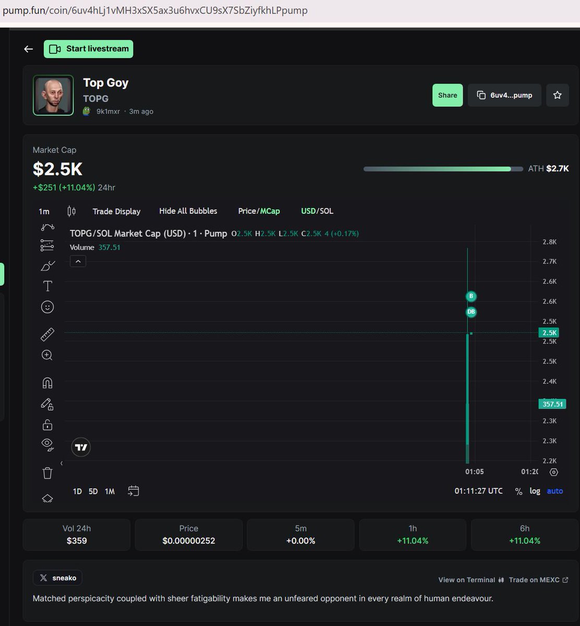
Task: Toggle log scale
Action: click(x=535, y=491)
